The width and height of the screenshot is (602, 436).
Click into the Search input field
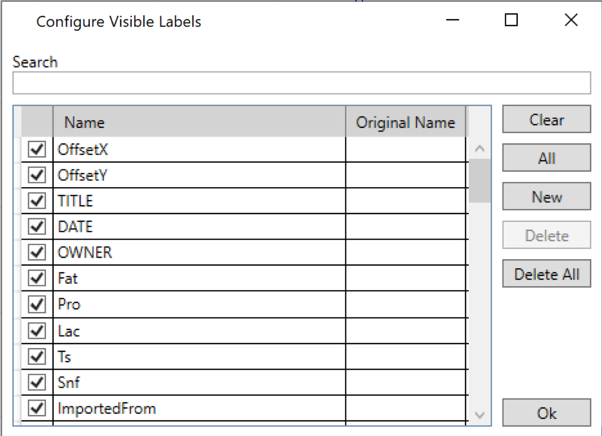tap(301, 83)
